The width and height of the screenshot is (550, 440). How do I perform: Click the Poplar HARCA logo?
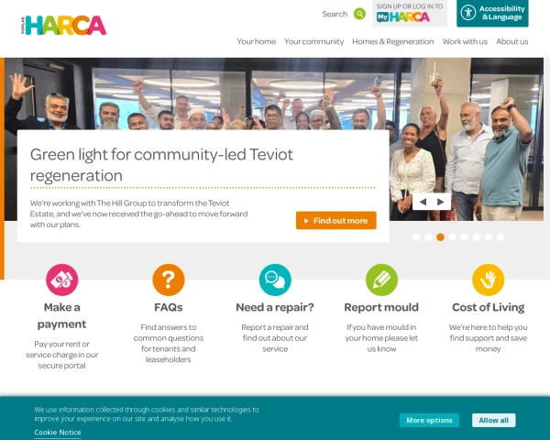(63, 26)
